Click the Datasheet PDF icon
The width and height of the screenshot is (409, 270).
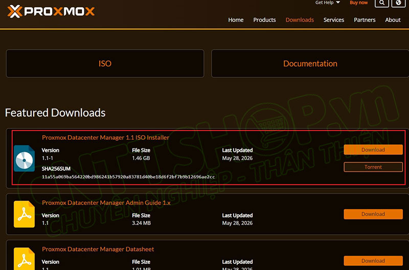coord(24,259)
